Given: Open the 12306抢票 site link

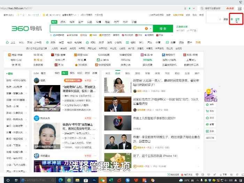Looking at the screenshot, I should coord(104,55).
